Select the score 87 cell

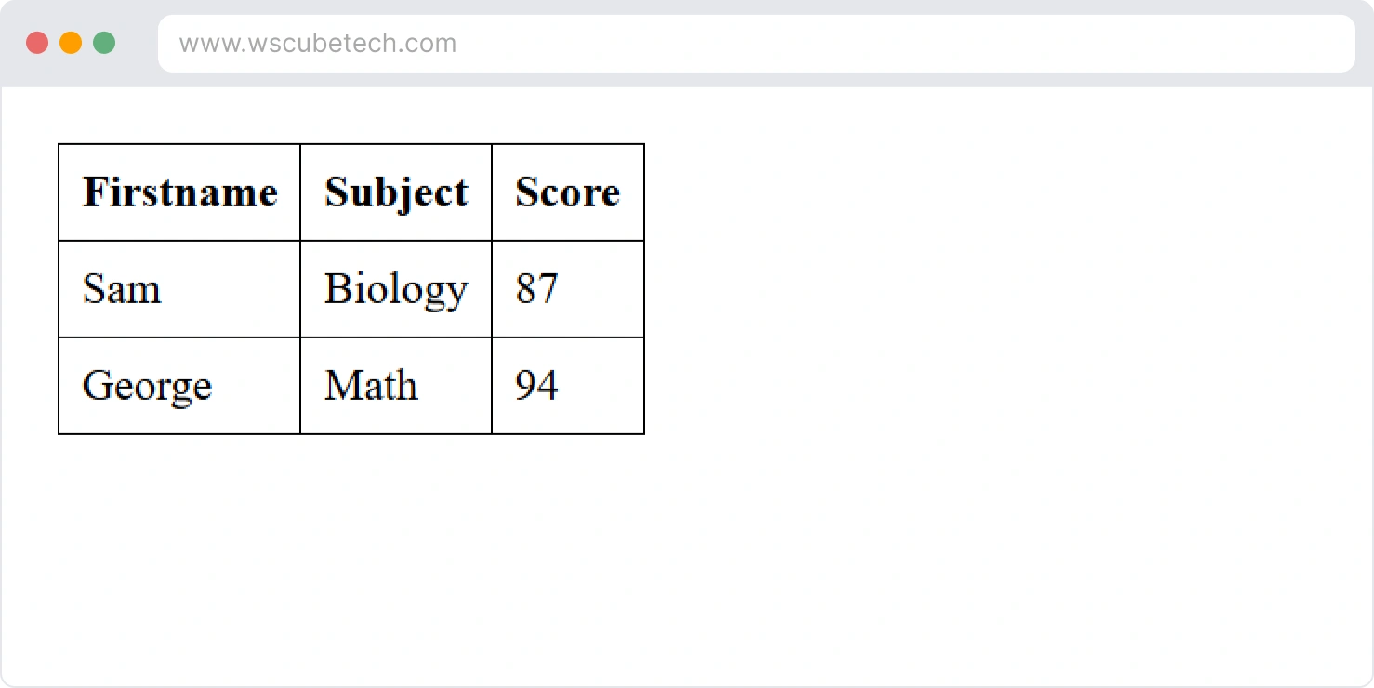568,289
